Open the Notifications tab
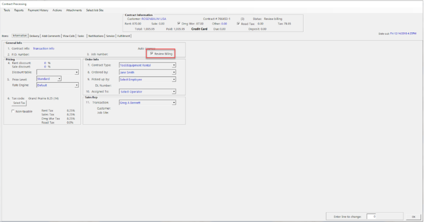This screenshot has width=424, height=222. [96, 36]
